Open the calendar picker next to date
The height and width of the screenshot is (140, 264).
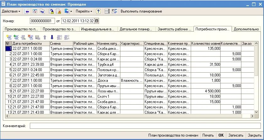(x=97, y=21)
